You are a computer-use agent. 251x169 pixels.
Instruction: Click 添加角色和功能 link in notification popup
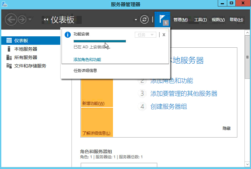[87, 60]
